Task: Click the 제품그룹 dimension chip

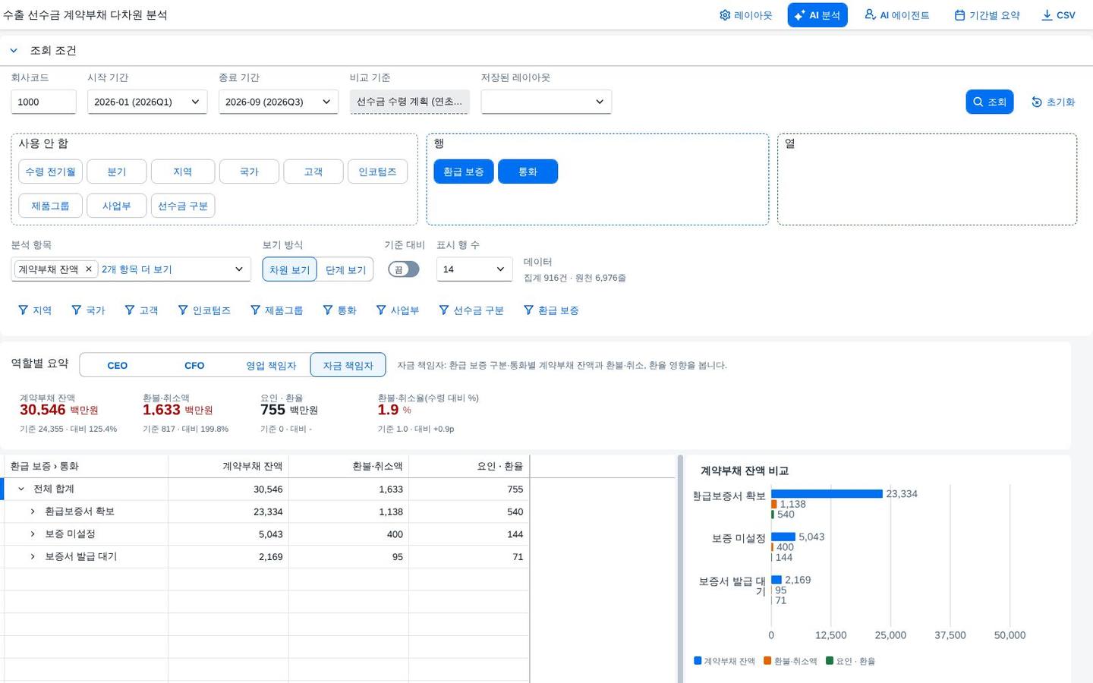Action: (51, 206)
